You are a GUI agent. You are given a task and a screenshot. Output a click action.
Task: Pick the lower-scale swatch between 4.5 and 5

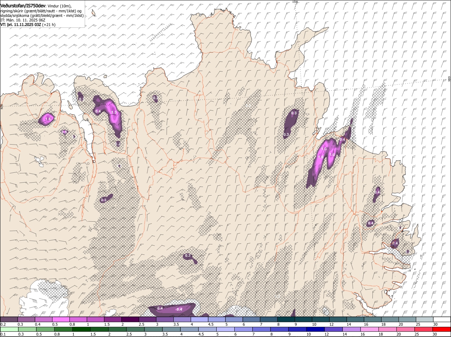208,329
